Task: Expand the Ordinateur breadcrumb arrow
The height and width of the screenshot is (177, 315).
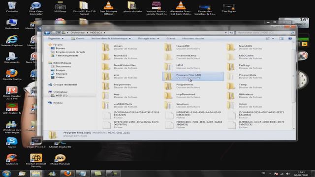Action: (88, 33)
